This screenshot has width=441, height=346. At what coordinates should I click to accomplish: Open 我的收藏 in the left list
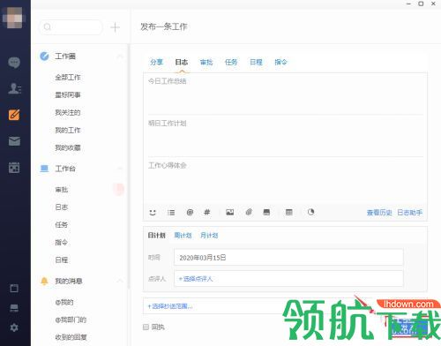[68, 147]
